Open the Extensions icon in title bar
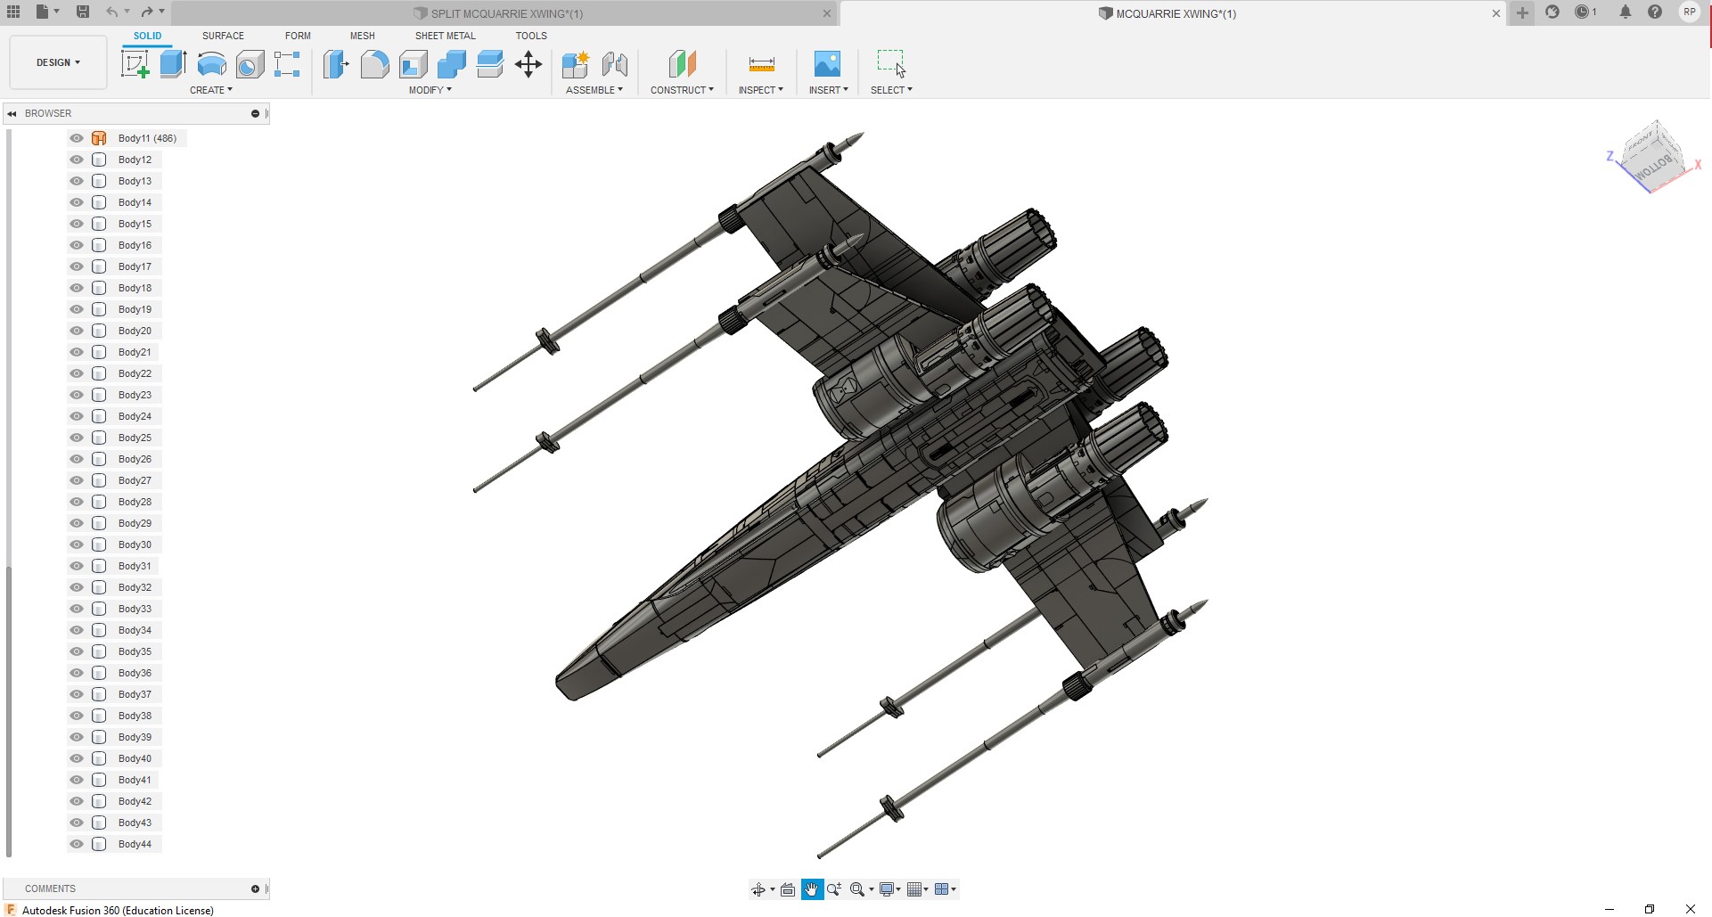Viewport: 1712px width, 917px height. pyautogui.click(x=1552, y=12)
